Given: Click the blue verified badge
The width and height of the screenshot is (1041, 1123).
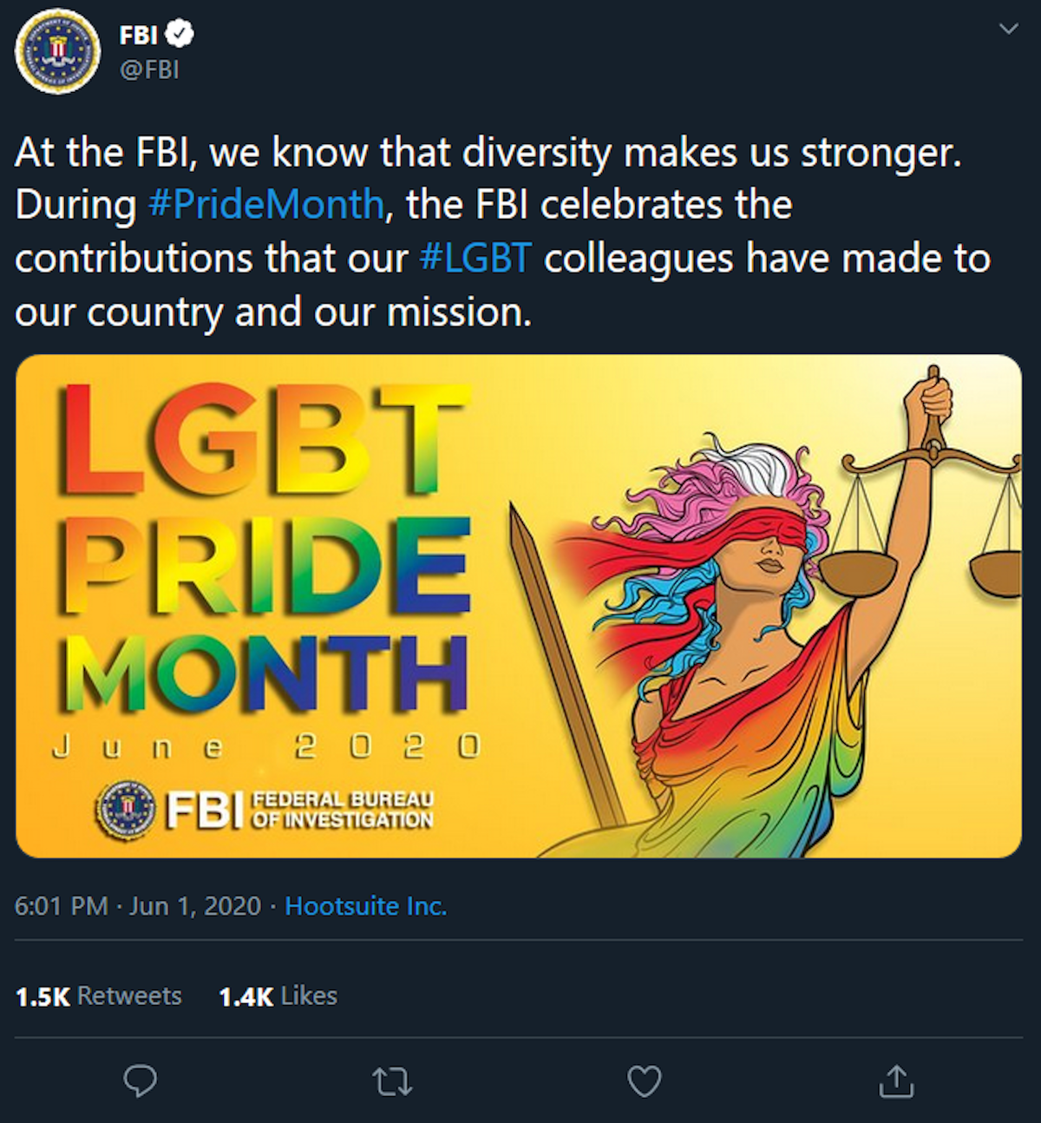Looking at the screenshot, I should click(x=180, y=34).
